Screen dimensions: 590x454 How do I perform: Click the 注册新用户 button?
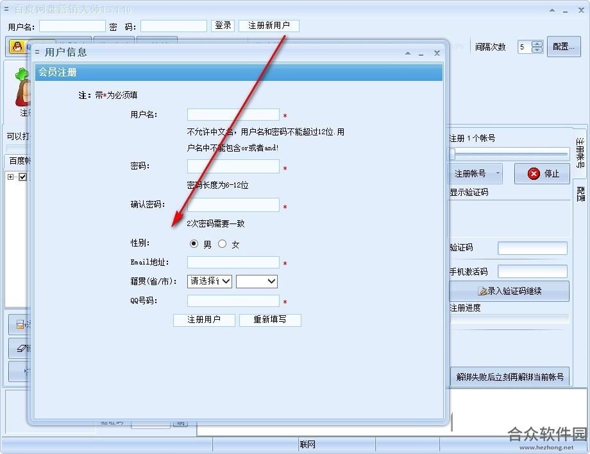pos(269,26)
